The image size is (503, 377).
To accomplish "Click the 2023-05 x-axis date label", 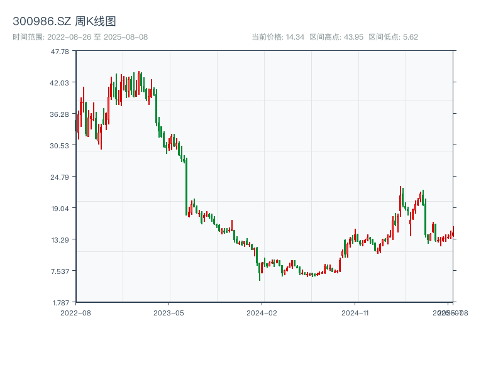I will point(169,312).
